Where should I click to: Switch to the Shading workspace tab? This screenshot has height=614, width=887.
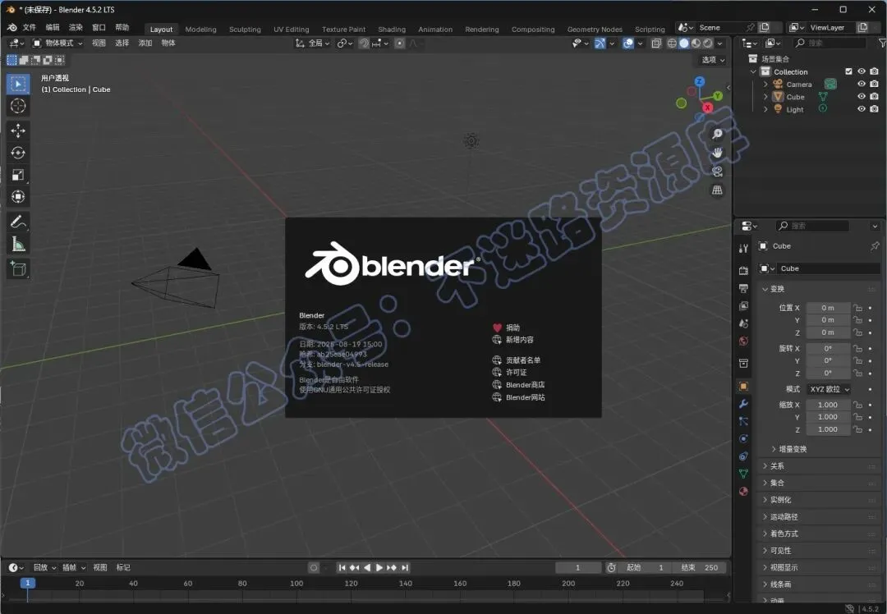point(392,30)
